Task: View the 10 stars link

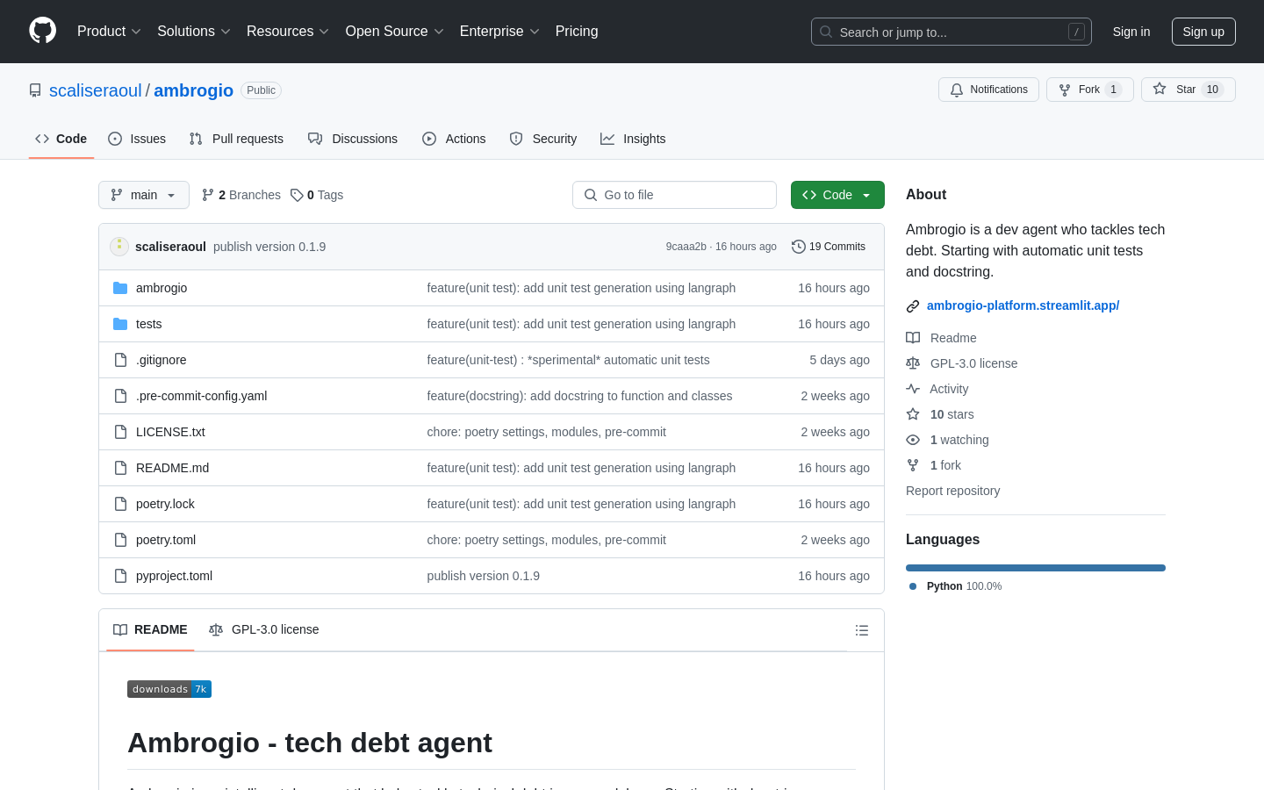Action: point(940,414)
